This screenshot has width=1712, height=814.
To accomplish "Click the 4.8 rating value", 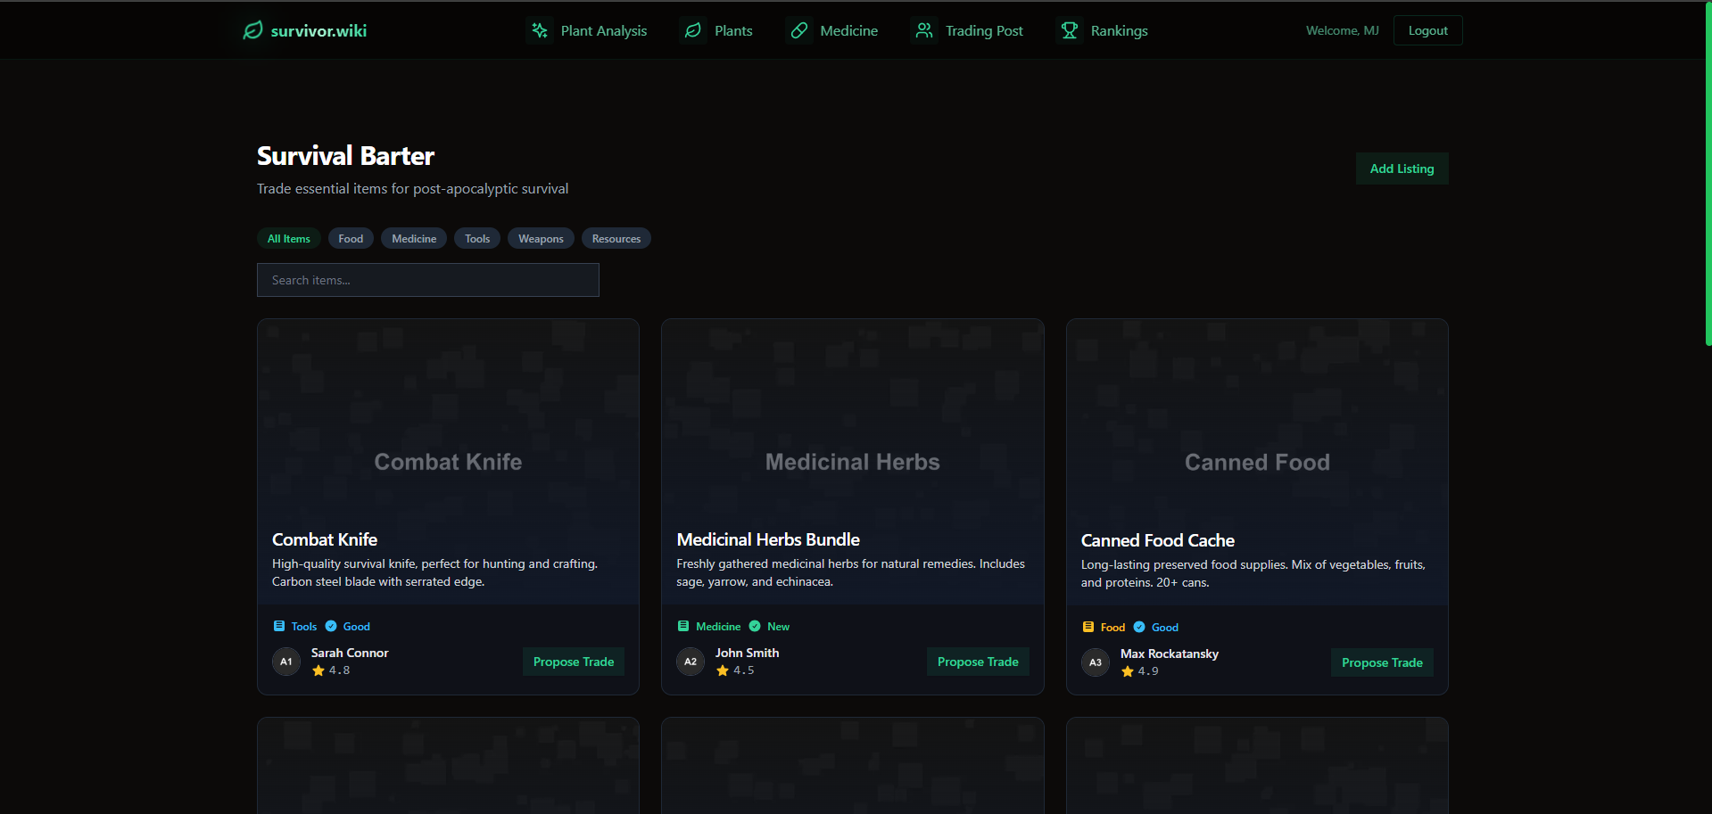I will click(340, 670).
